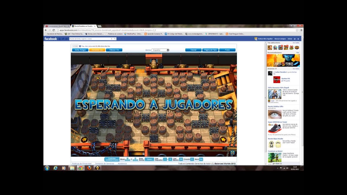The image size is (347, 195).
Task: Open Esmas.com Salud bookmark
Action: 94,34
